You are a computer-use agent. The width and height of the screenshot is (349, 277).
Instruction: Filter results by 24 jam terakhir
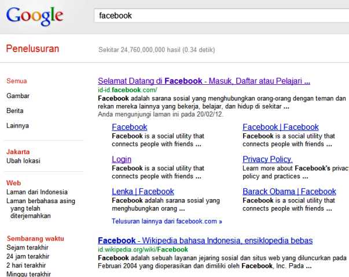click(x=27, y=256)
